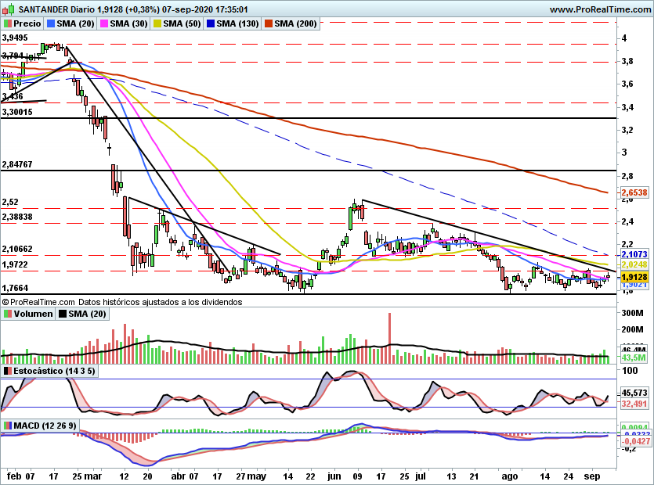Click the black SMA (20) volume legend swatch
The height and width of the screenshot is (485, 654).
point(63,314)
